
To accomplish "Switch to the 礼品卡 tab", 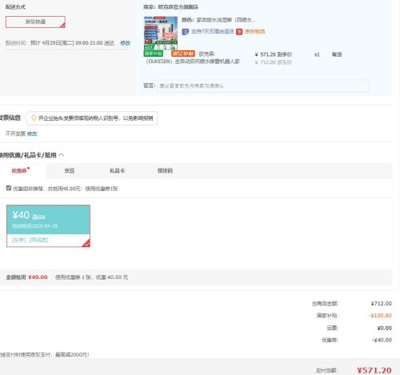I will point(117,170).
